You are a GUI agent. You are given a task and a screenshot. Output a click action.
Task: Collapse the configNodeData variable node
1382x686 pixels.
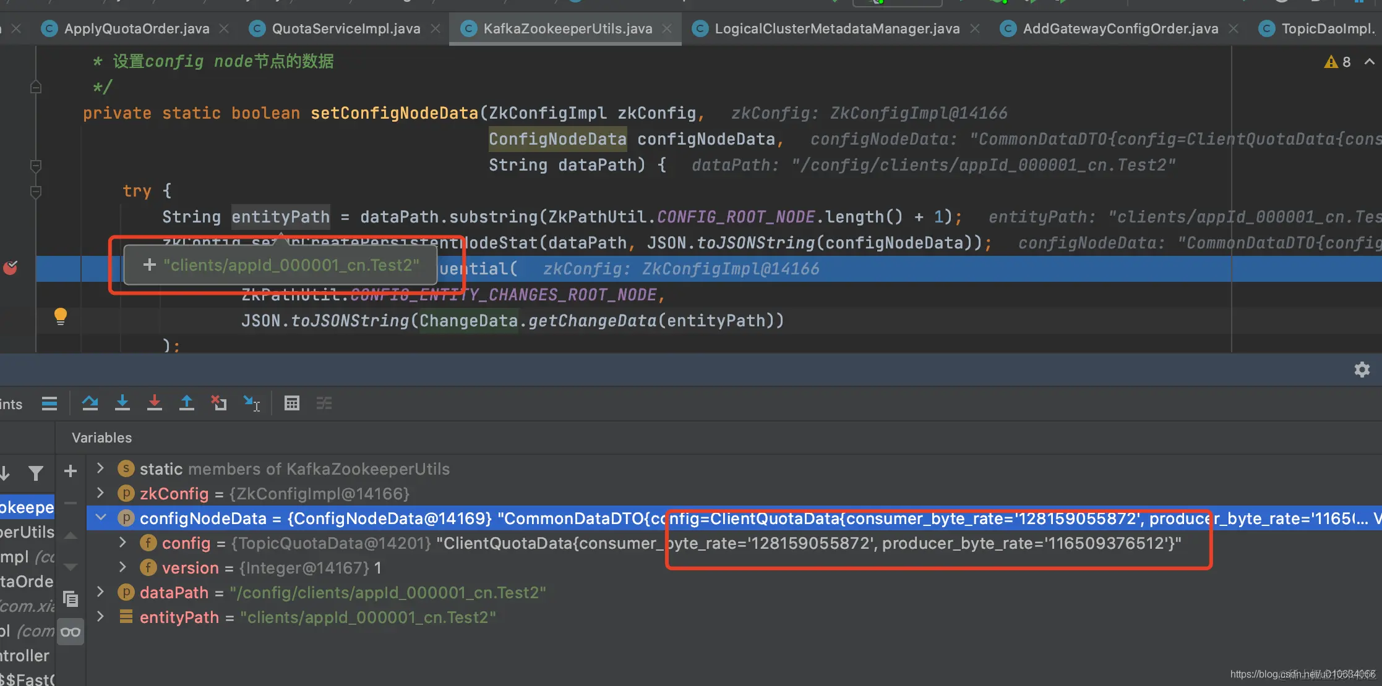pos(101,517)
